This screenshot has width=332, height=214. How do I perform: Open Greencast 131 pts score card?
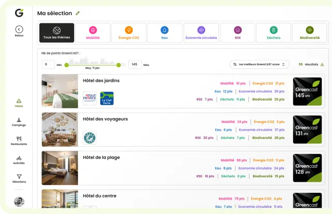tap(308, 130)
